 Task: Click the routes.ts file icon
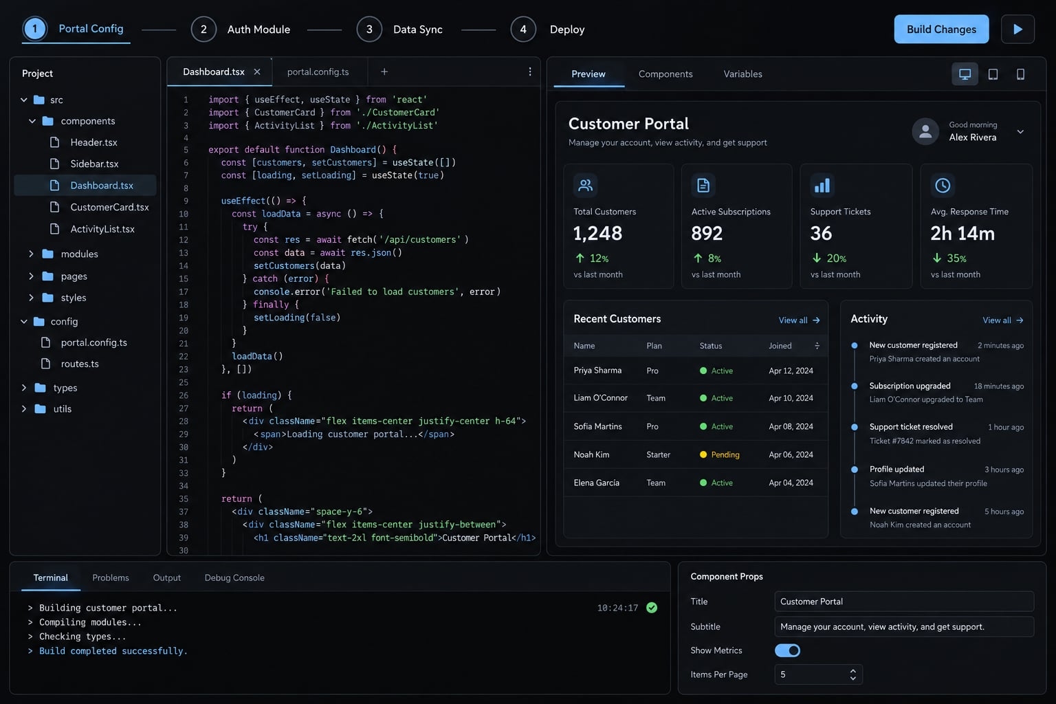pyautogui.click(x=45, y=364)
